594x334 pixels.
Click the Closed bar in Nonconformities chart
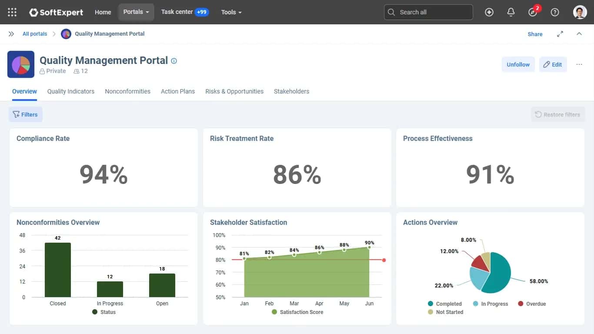(58, 270)
